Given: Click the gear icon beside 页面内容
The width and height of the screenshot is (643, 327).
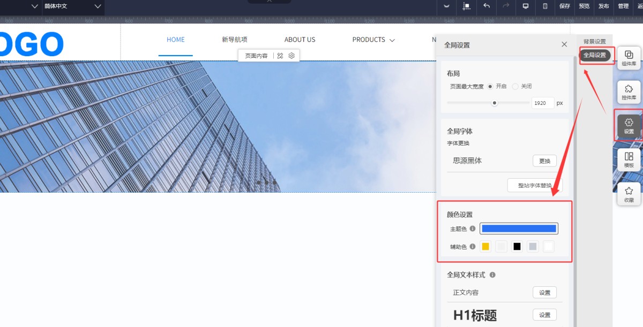Looking at the screenshot, I should tap(291, 56).
